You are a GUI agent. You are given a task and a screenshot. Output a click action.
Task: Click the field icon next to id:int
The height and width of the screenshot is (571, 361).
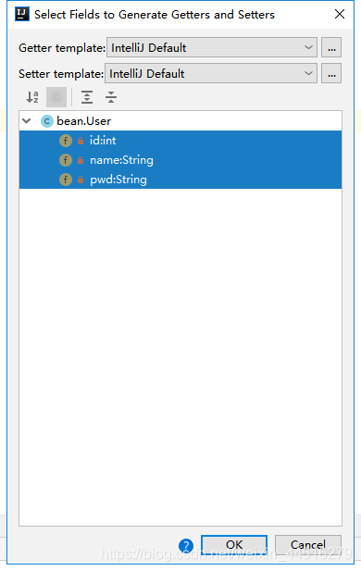(66, 141)
